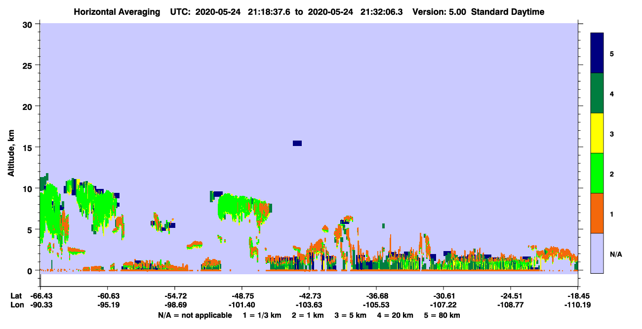This screenshot has height=329, width=642.
Task: Click the longitude value '-107.22'
Action: pyautogui.click(x=443, y=305)
